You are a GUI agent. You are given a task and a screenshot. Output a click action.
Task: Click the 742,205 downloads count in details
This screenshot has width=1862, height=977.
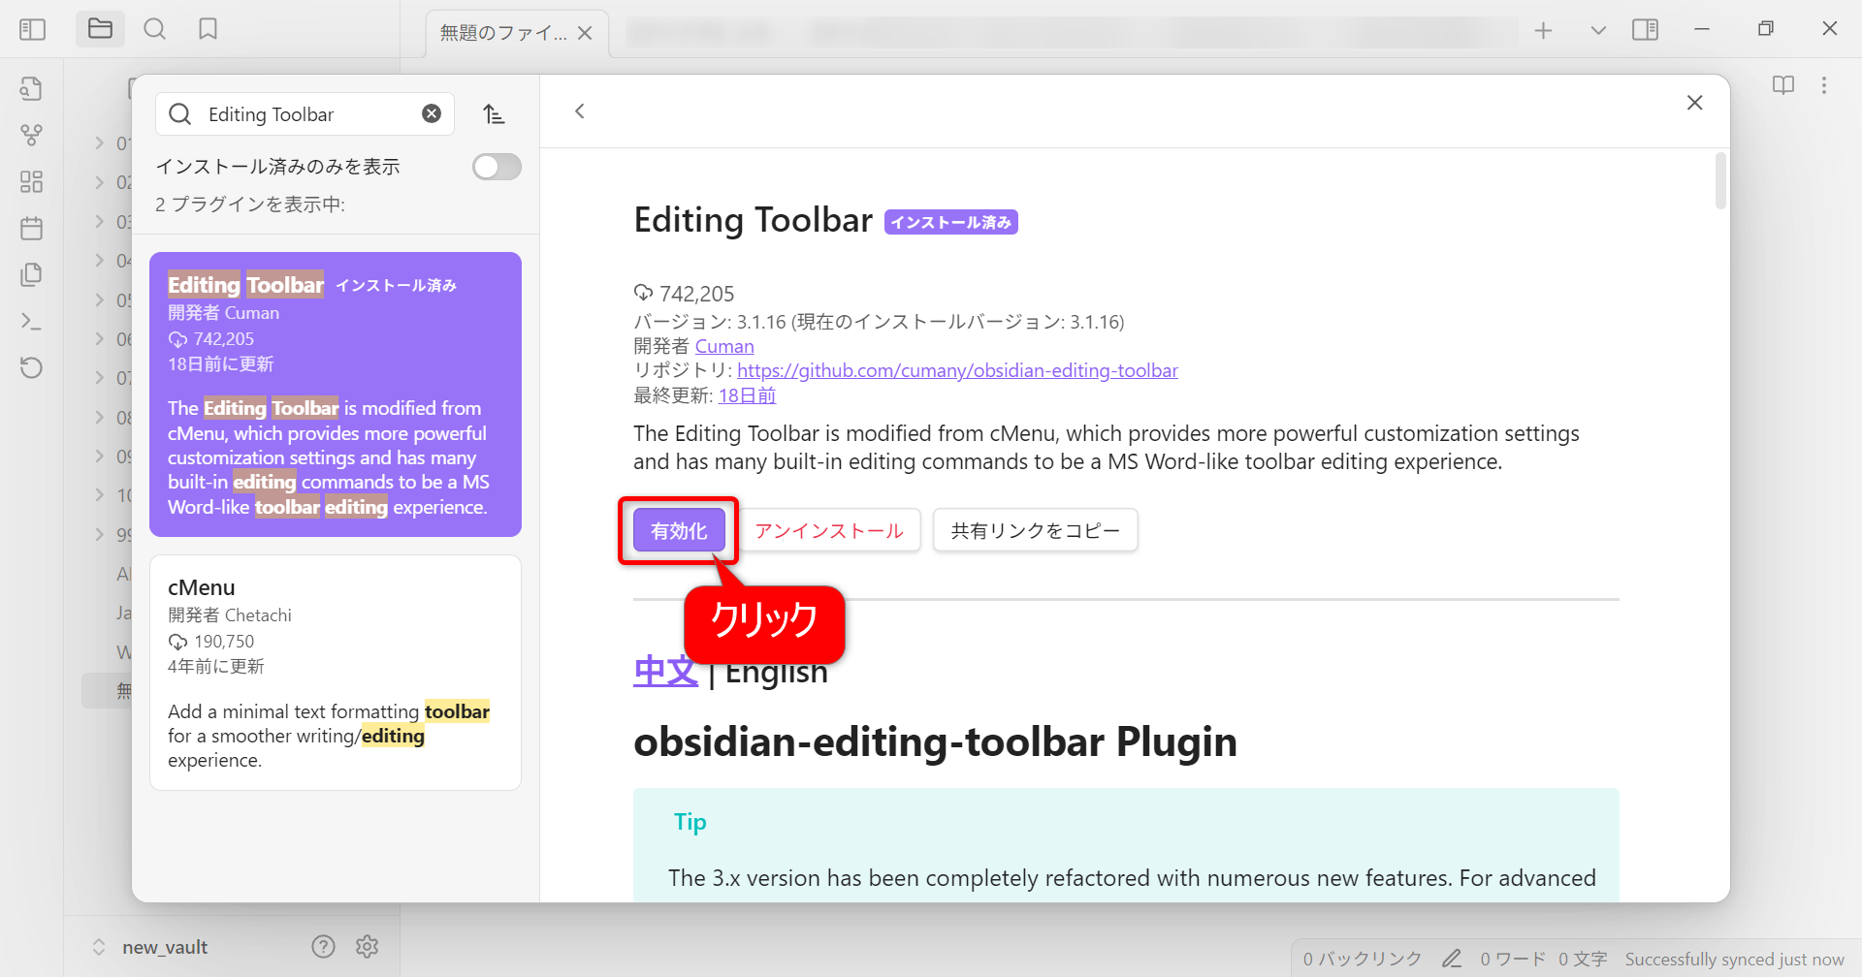point(685,294)
